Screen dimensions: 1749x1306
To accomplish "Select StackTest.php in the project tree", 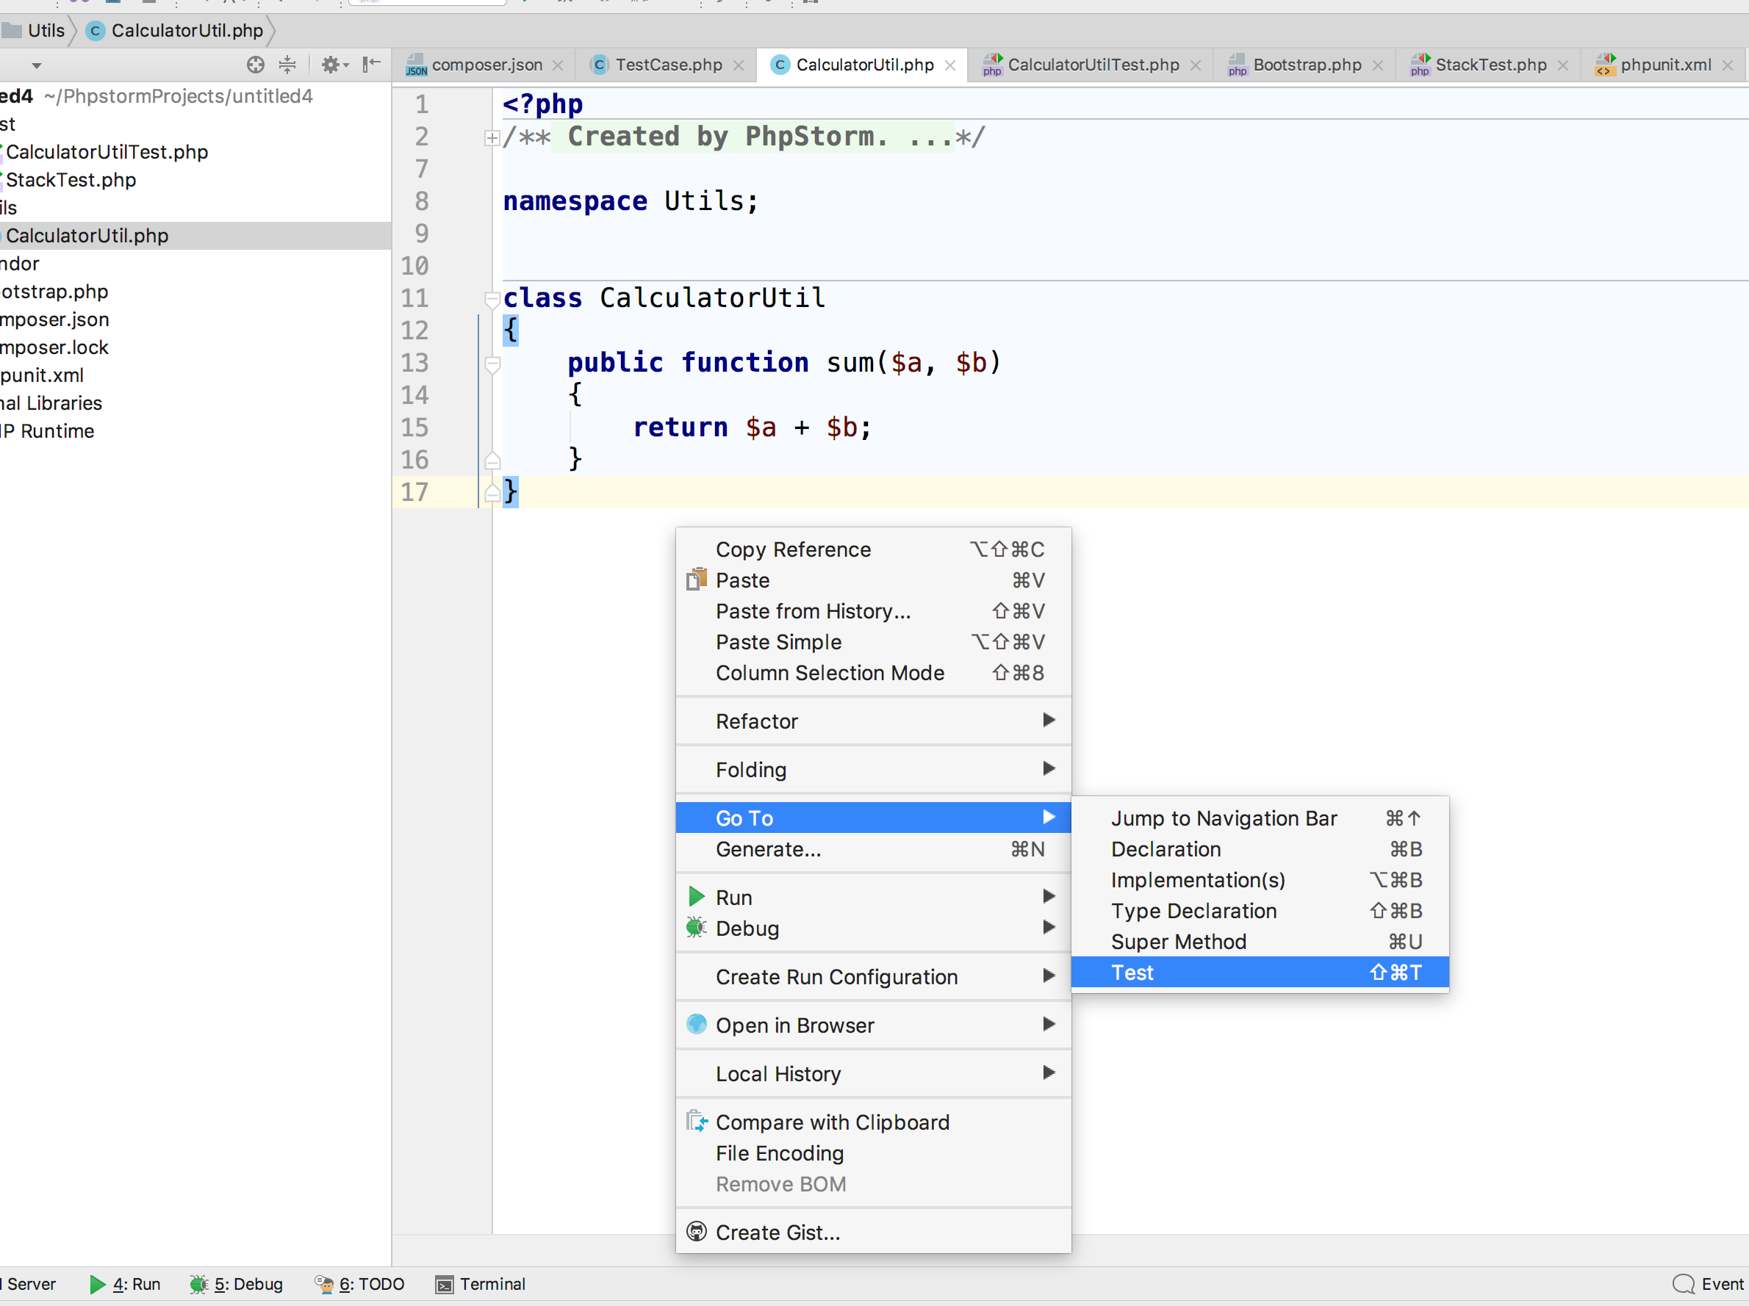I will [71, 179].
